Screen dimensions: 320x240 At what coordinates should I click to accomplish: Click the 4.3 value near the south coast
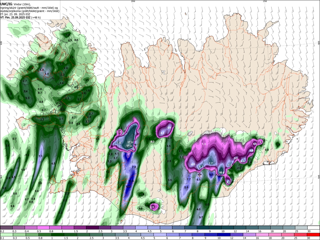[199, 209]
